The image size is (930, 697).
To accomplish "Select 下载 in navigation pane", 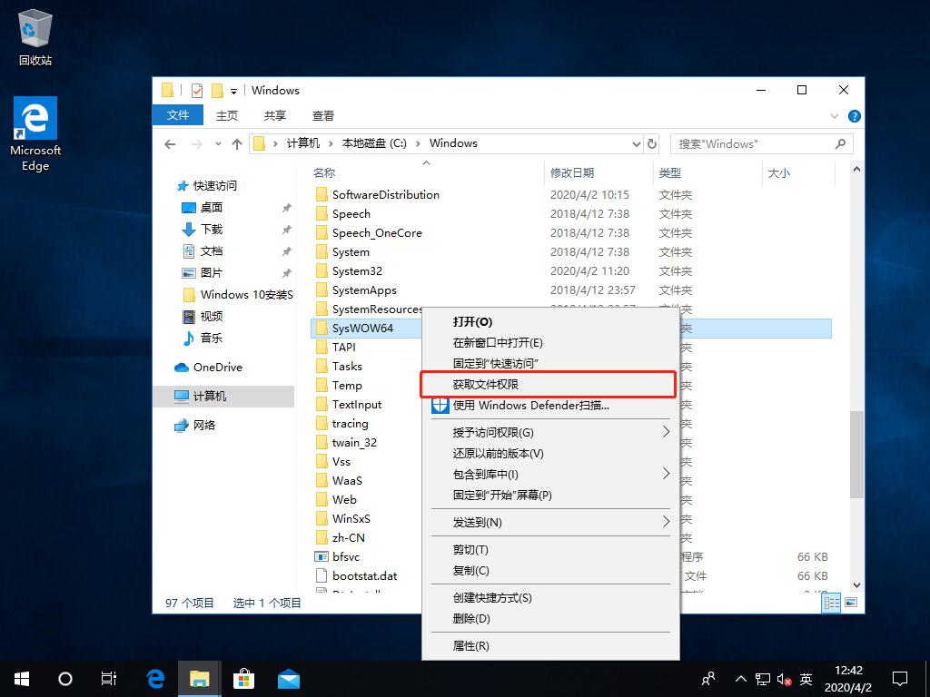I will (x=203, y=230).
